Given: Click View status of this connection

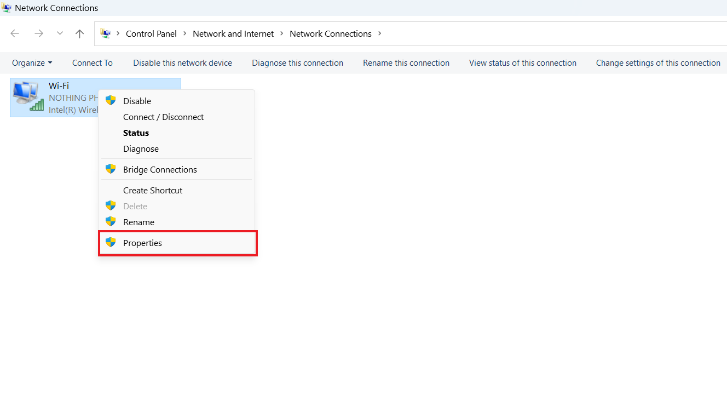Looking at the screenshot, I should [522, 63].
